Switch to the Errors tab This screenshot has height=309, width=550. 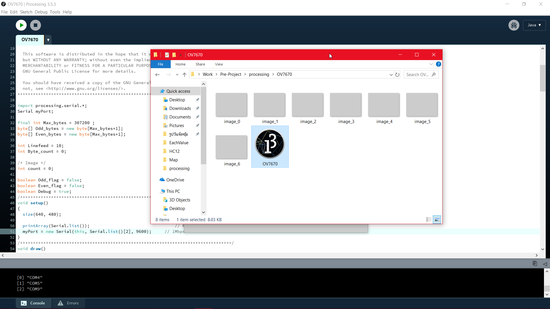[68, 303]
